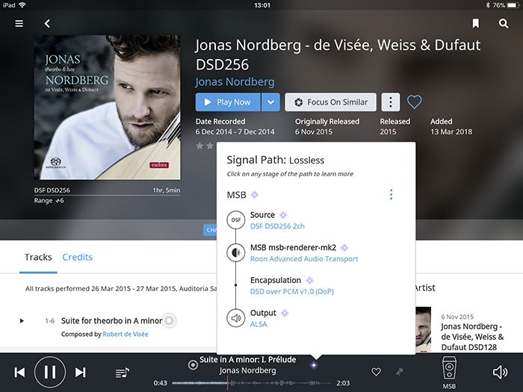This screenshot has width=523, height=392.
Task: Open search with the magnifier icon
Action: coord(504,23)
